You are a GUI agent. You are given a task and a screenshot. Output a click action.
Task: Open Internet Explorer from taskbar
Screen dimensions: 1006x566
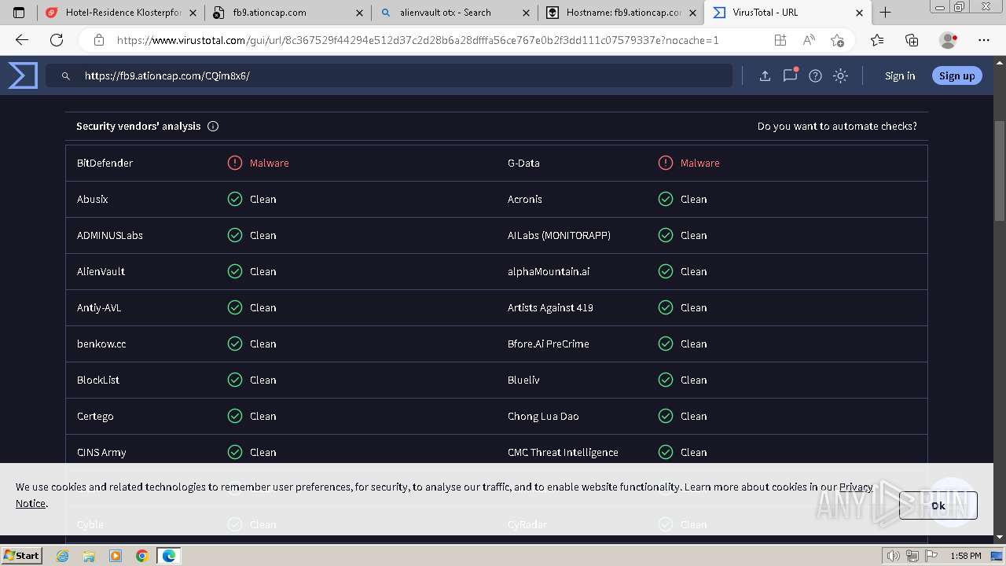[63, 556]
